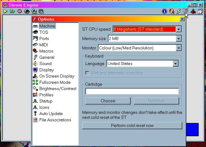
Task: Click the Choose cartridge button
Action: click(108, 101)
